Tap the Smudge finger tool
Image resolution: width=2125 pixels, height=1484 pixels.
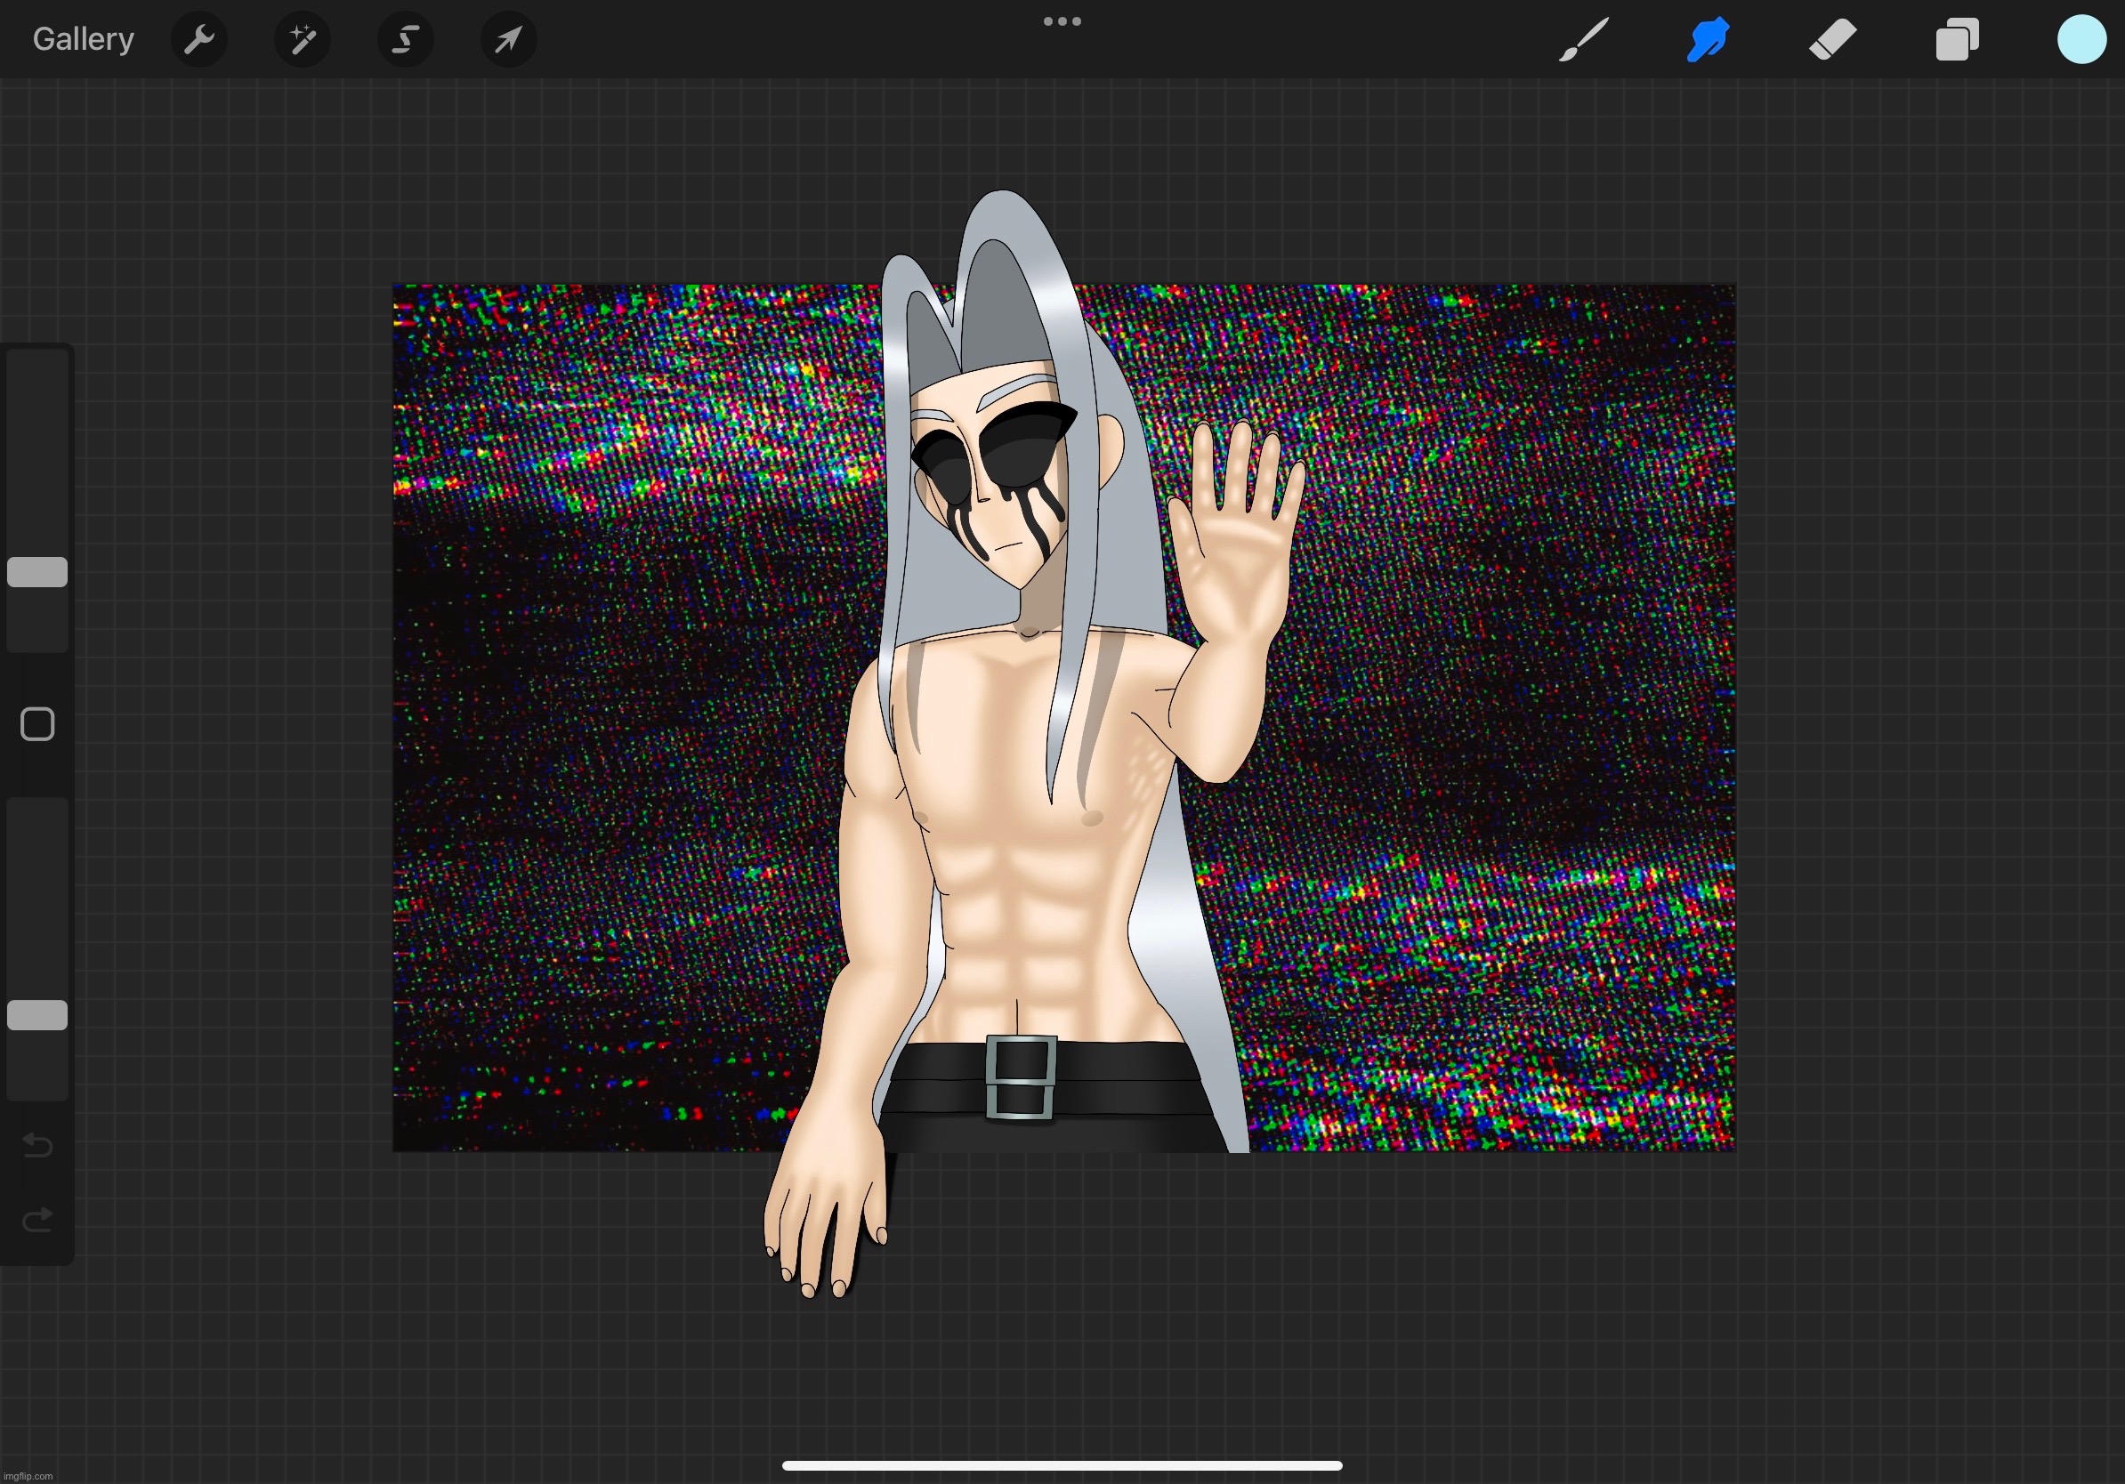[1708, 40]
